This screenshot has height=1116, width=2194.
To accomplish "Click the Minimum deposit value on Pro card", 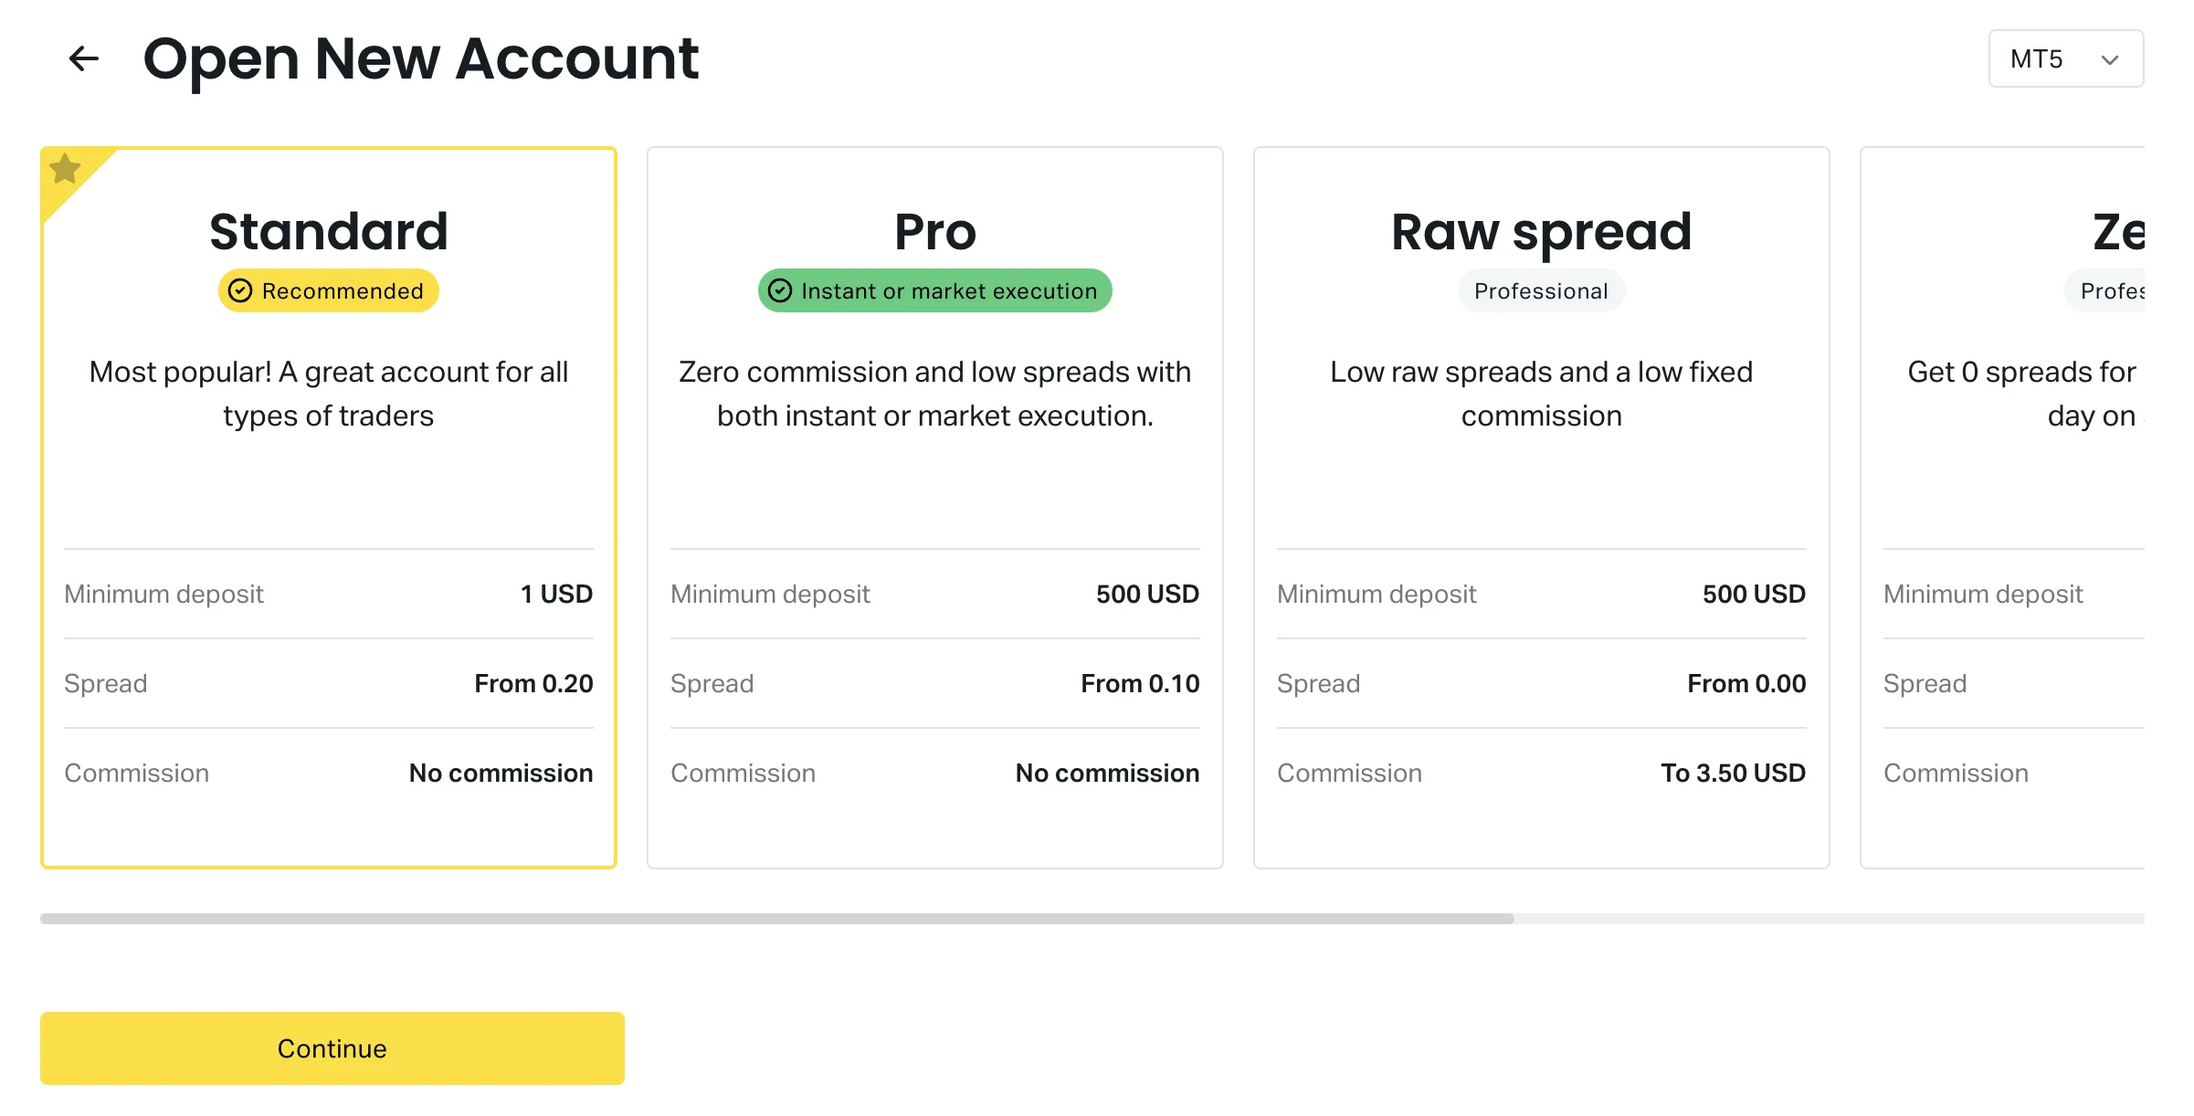I will pyautogui.click(x=1147, y=594).
